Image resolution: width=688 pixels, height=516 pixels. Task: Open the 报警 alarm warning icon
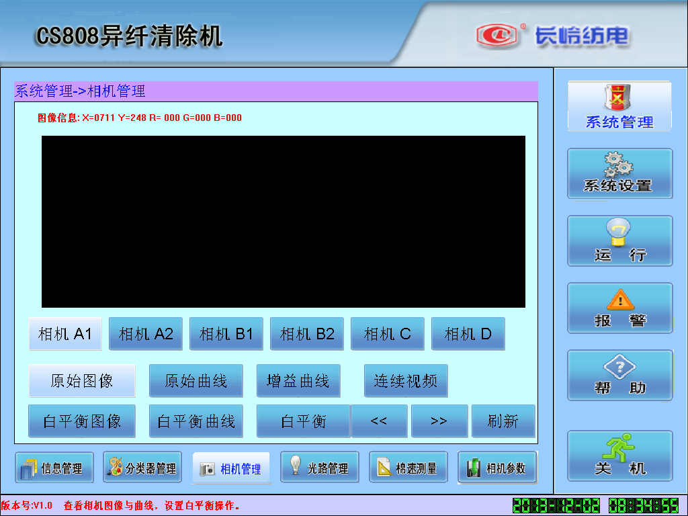tap(619, 308)
